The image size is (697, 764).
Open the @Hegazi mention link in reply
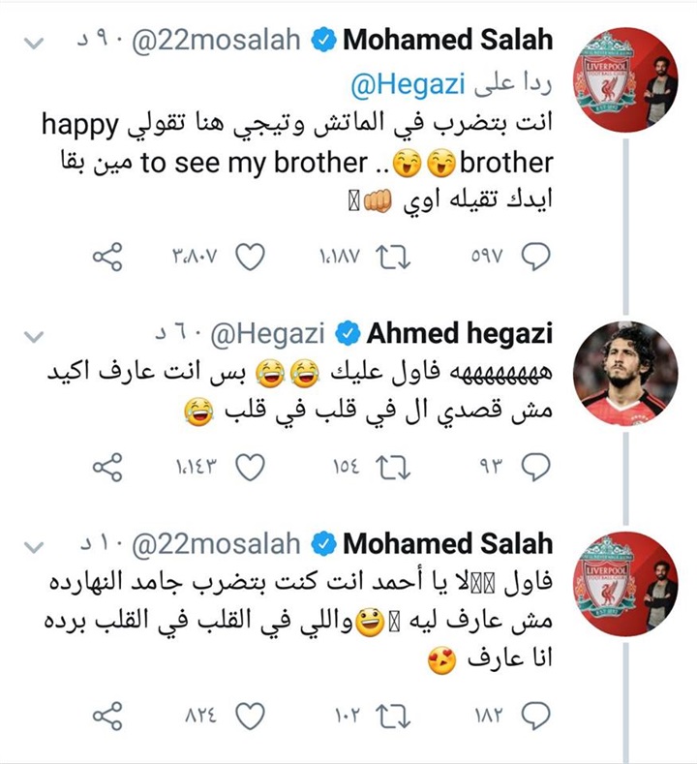click(x=409, y=85)
